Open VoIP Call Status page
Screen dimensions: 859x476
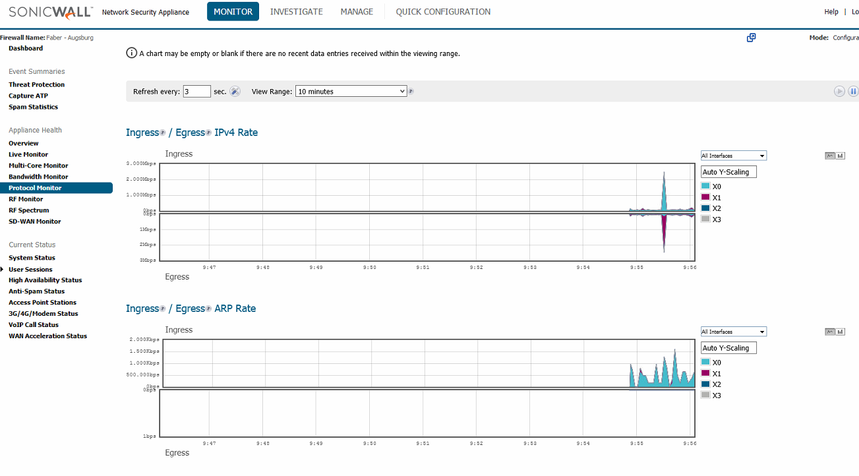tap(34, 325)
